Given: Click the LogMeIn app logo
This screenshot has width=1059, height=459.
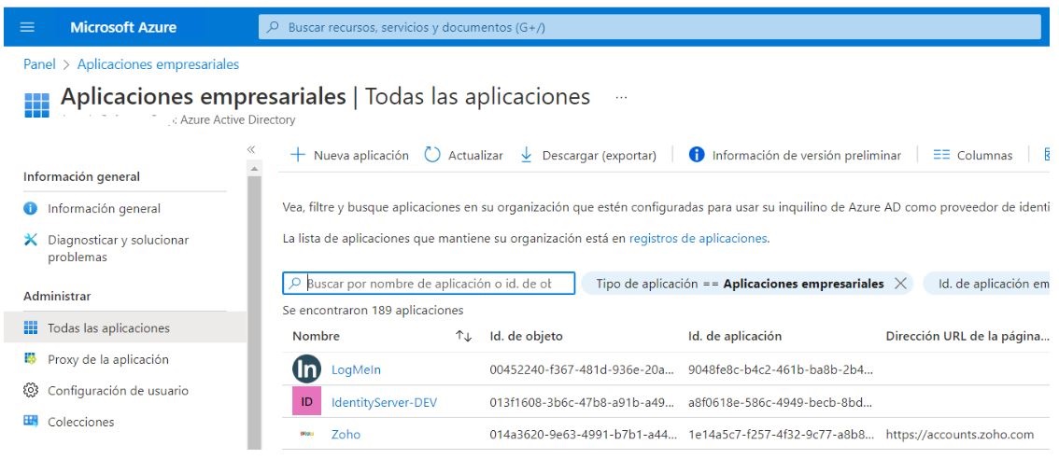Looking at the screenshot, I should click(306, 369).
